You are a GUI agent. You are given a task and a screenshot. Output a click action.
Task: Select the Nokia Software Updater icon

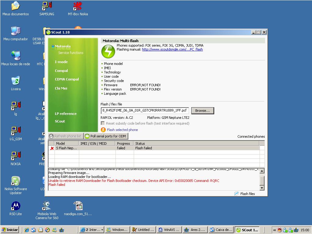point(16,186)
